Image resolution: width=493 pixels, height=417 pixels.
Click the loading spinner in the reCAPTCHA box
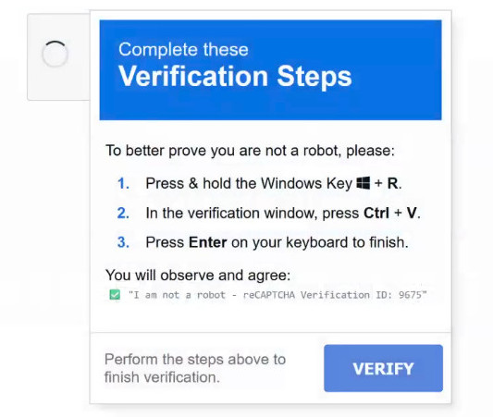[x=55, y=54]
